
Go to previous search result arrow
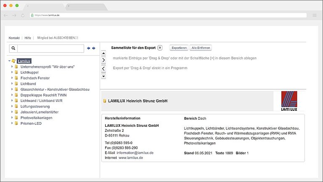(89, 48)
